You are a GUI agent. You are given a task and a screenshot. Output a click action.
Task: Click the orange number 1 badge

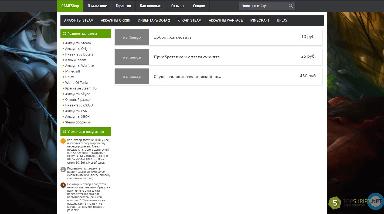click(x=63, y=141)
